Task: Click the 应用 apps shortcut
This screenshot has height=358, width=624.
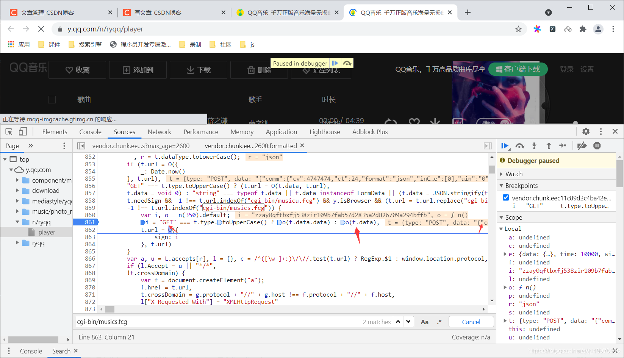Action: coord(19,44)
